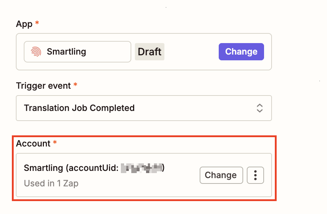This screenshot has width=327, height=214.
Task: Click the Draft status badge
Action: (149, 52)
